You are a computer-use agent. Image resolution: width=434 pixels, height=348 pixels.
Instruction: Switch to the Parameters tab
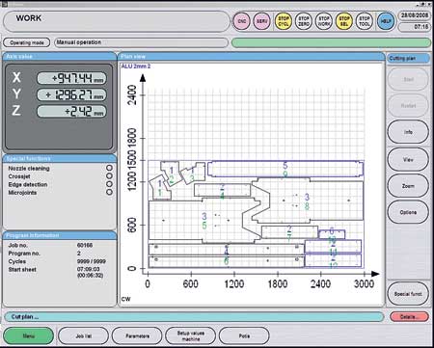(x=137, y=336)
